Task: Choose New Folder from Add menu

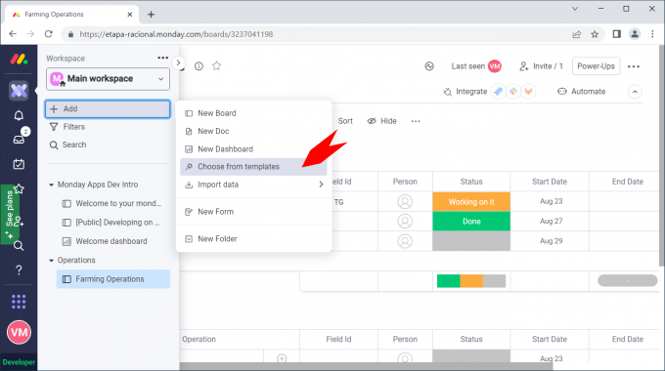Action: pyautogui.click(x=253, y=239)
